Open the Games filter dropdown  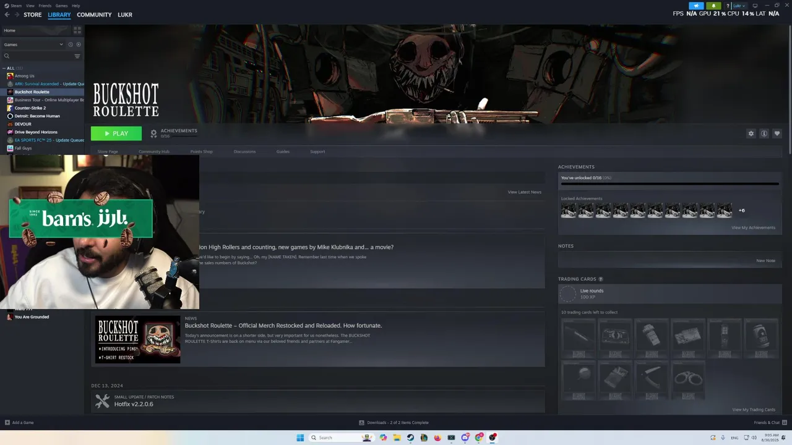[33, 44]
